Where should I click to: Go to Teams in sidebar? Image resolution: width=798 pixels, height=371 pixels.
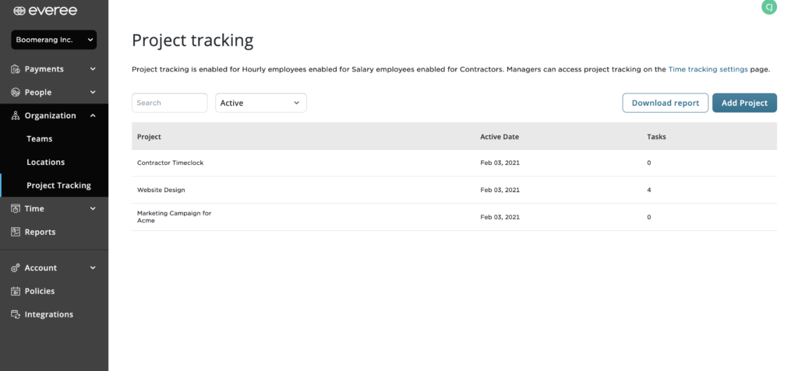click(40, 138)
